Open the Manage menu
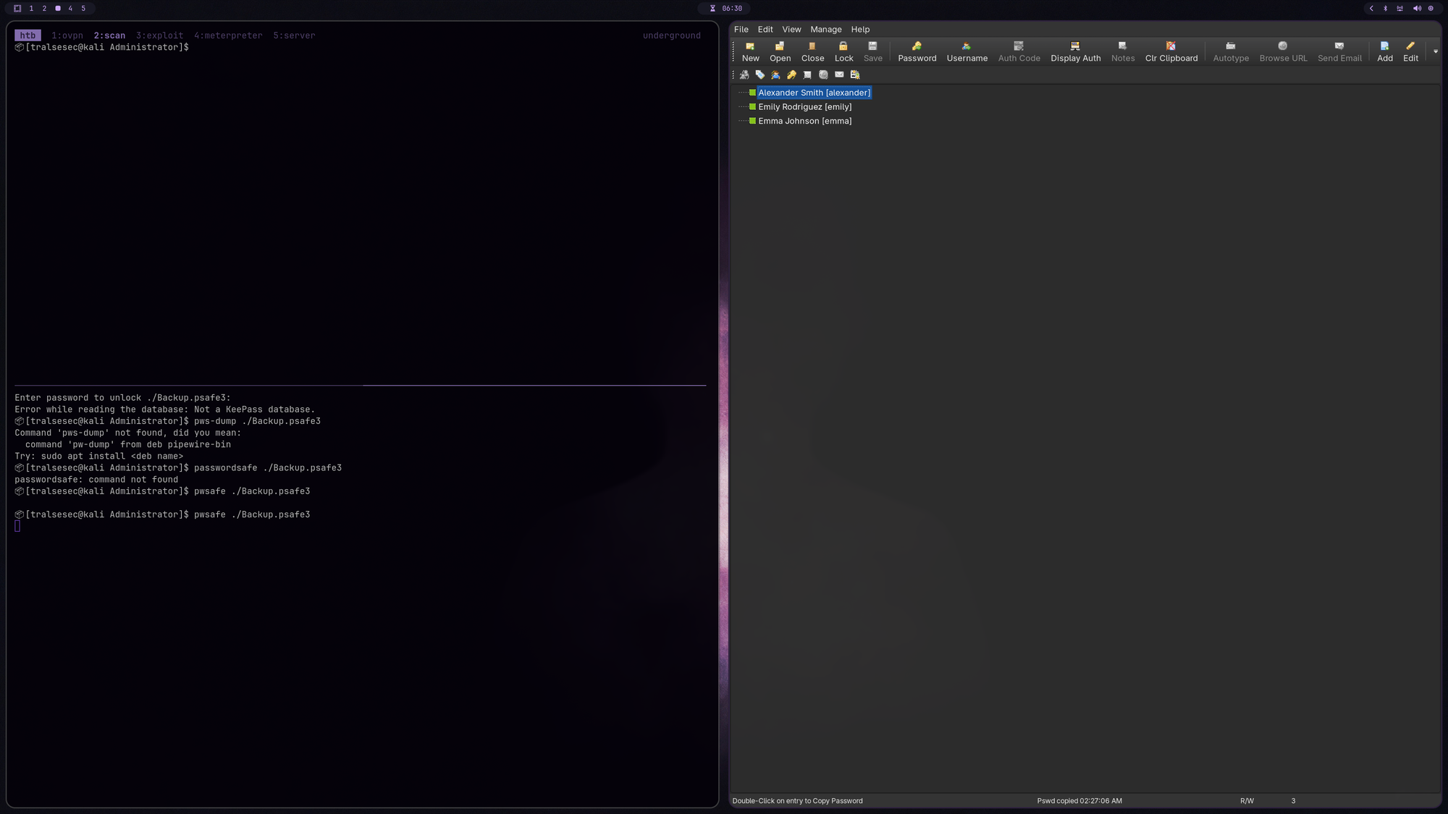The width and height of the screenshot is (1448, 814). (825, 30)
